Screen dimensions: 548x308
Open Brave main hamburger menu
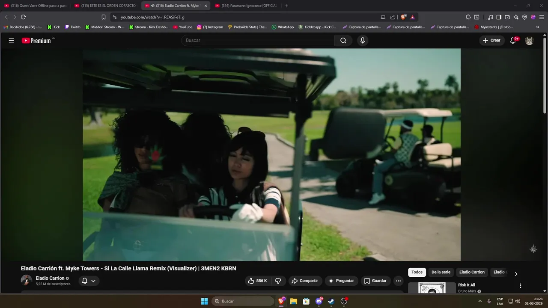click(x=542, y=17)
